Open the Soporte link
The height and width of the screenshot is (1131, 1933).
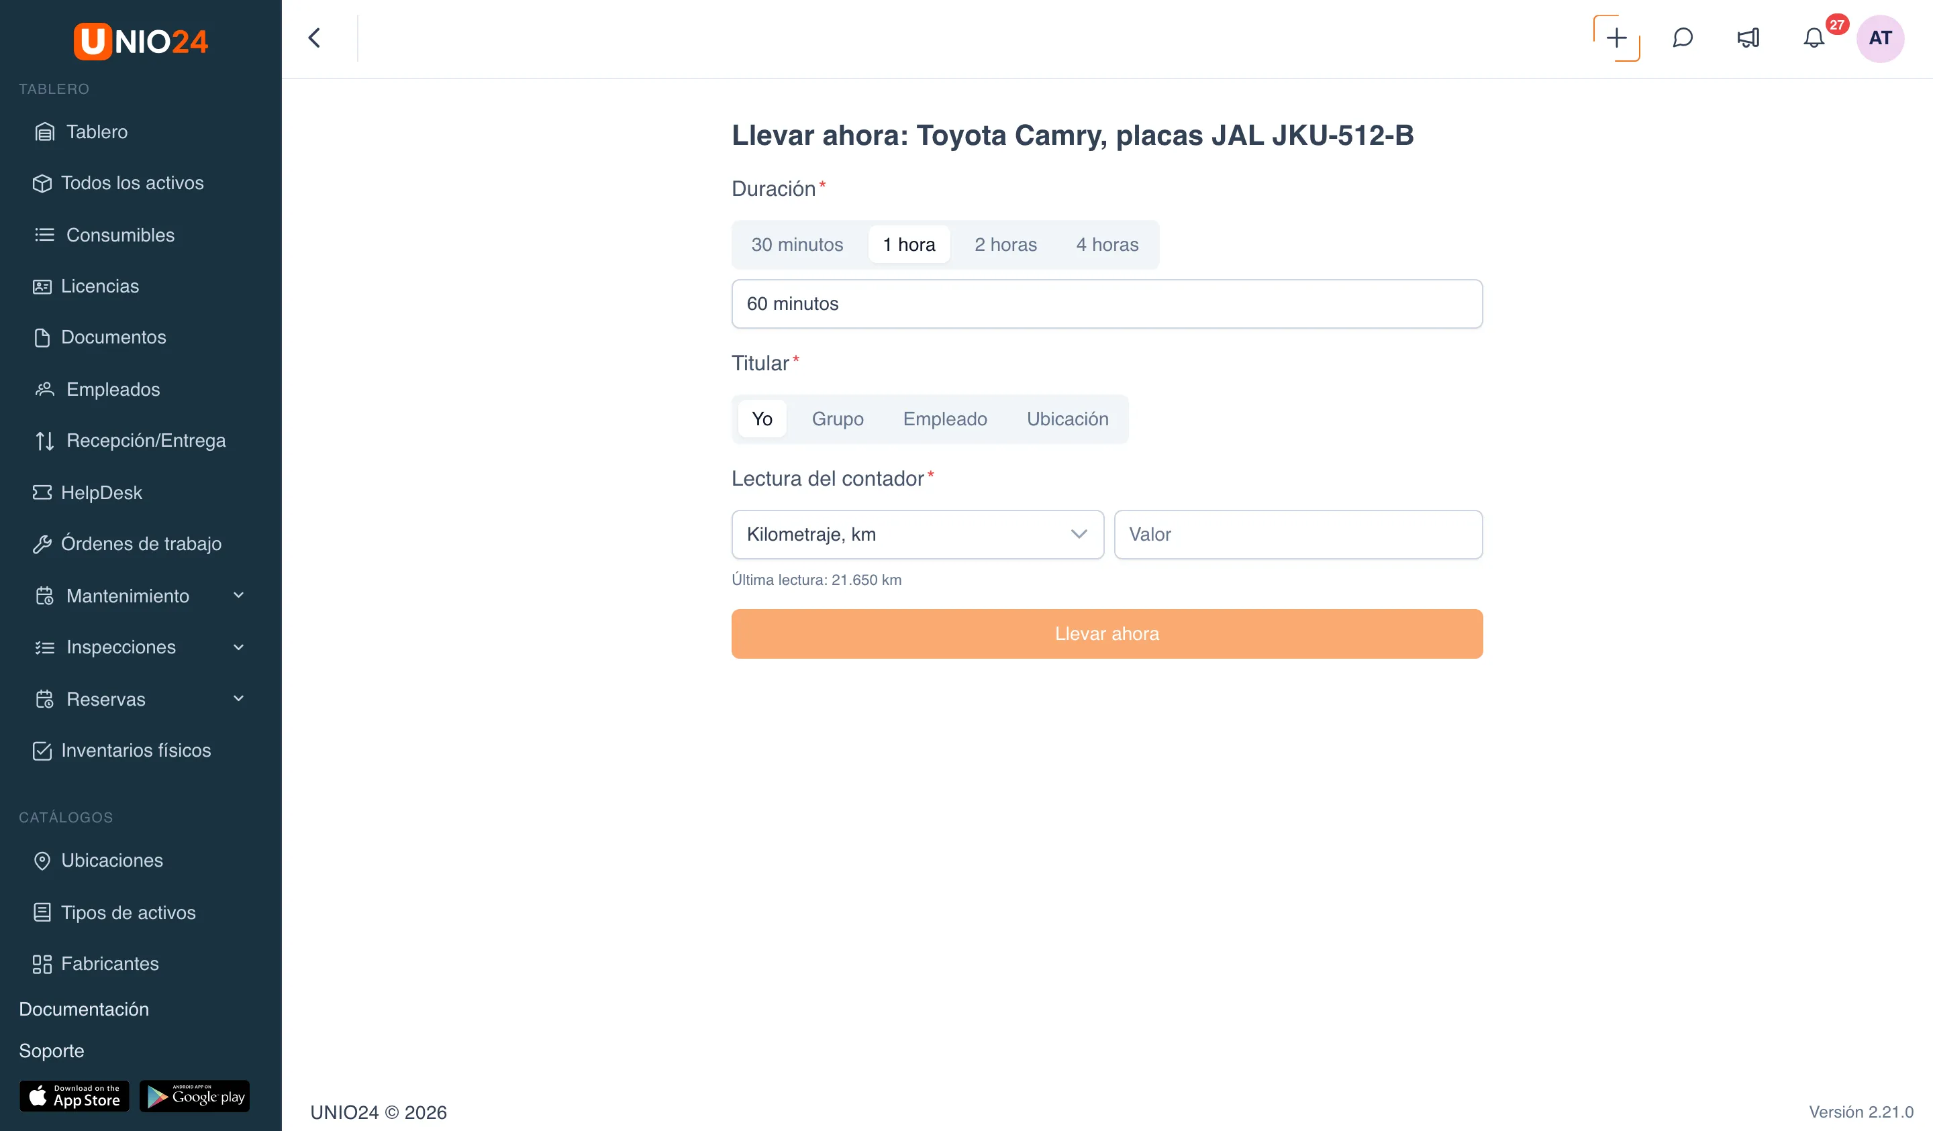point(52,1051)
